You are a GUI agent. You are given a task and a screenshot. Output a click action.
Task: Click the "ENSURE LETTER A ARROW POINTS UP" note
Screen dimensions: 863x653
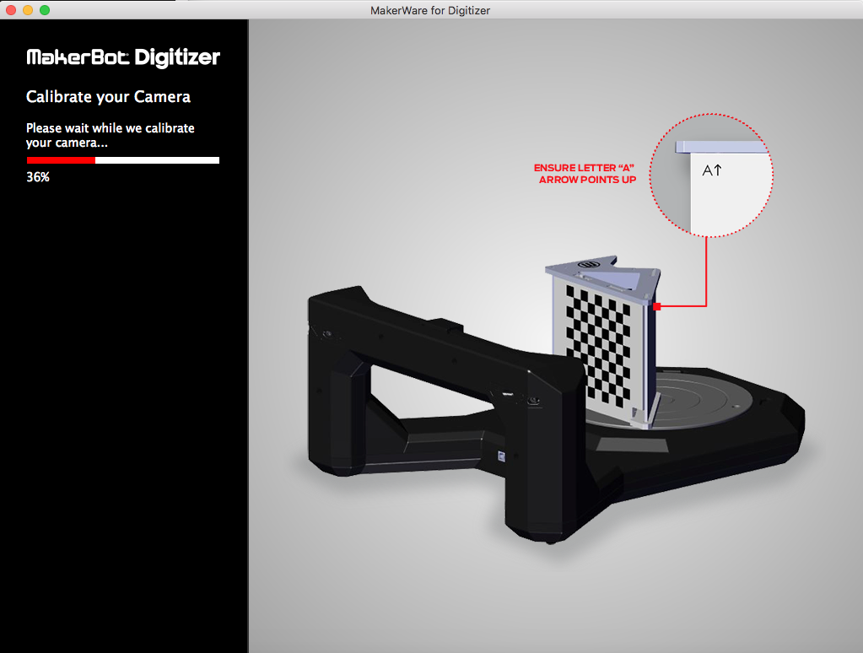[585, 174]
